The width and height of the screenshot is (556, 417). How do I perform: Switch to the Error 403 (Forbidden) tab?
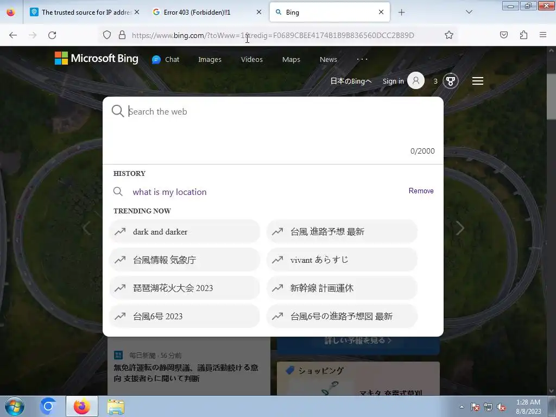pyautogui.click(x=207, y=12)
